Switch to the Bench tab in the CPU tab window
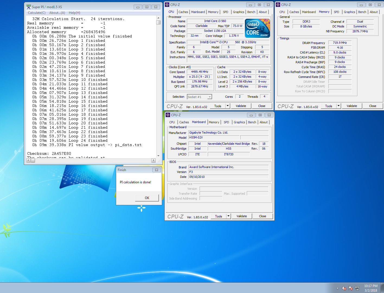 (251, 12)
